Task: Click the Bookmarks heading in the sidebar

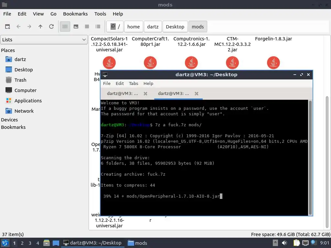Action: coord(13,127)
